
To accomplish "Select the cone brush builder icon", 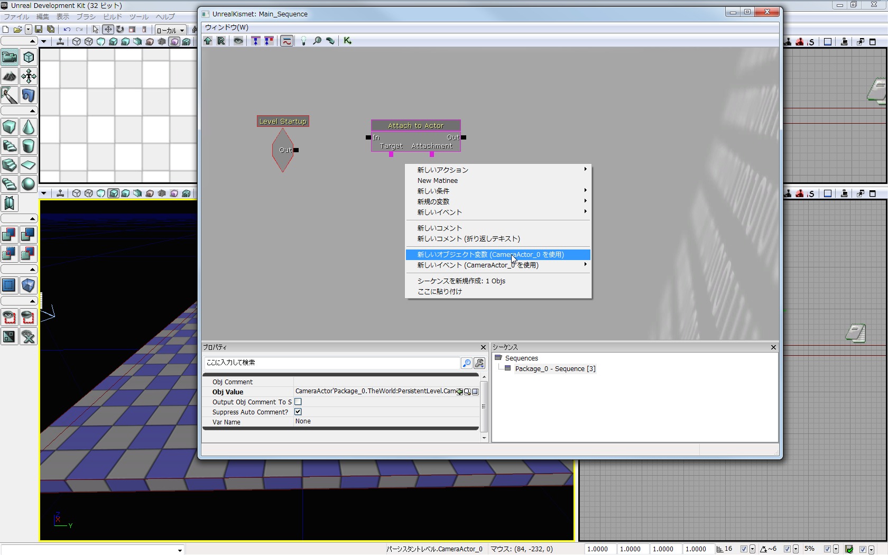I will [29, 127].
